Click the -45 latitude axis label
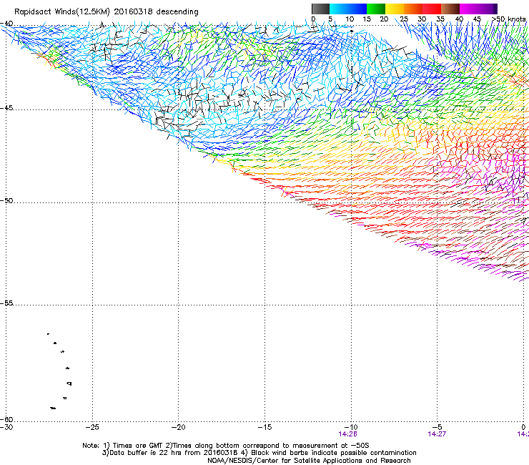This screenshot has height=465, width=529. (6, 108)
